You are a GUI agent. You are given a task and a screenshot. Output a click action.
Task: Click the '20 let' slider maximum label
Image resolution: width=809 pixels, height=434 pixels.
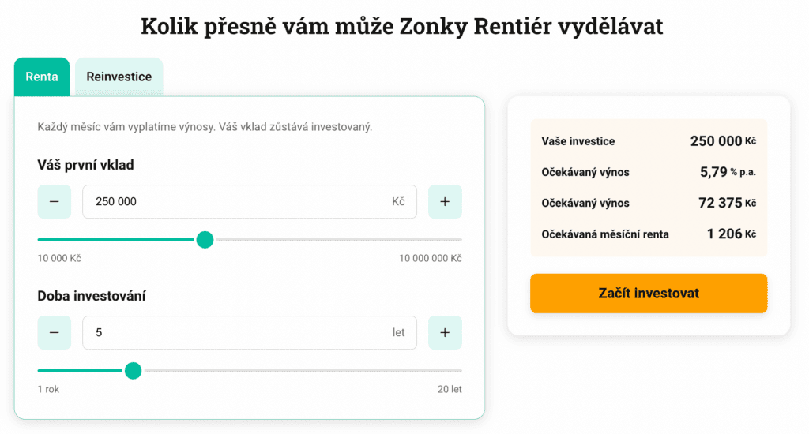(x=450, y=389)
